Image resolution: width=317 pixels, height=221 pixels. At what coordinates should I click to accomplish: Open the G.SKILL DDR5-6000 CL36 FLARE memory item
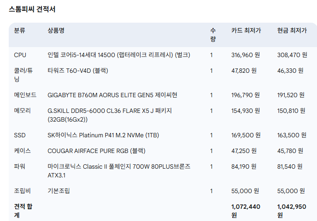[x=110, y=115]
